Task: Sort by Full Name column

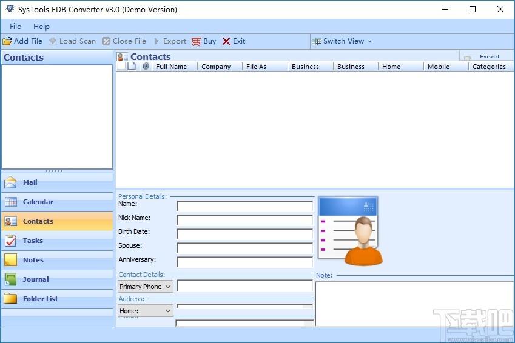Action: point(174,67)
